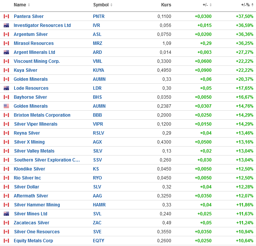Open Silver Hammer Mining link
Image resolution: width=256 pixels, height=246 pixels.
[x=37, y=205]
